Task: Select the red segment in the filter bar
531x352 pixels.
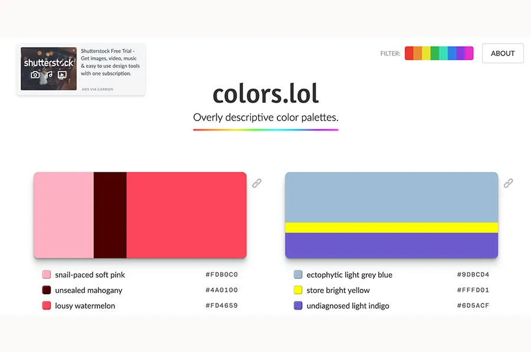Action: [x=408, y=53]
